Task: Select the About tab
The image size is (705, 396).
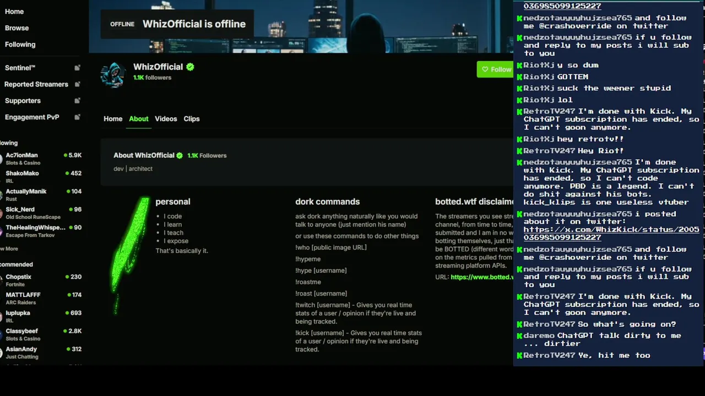Action: click(x=138, y=119)
